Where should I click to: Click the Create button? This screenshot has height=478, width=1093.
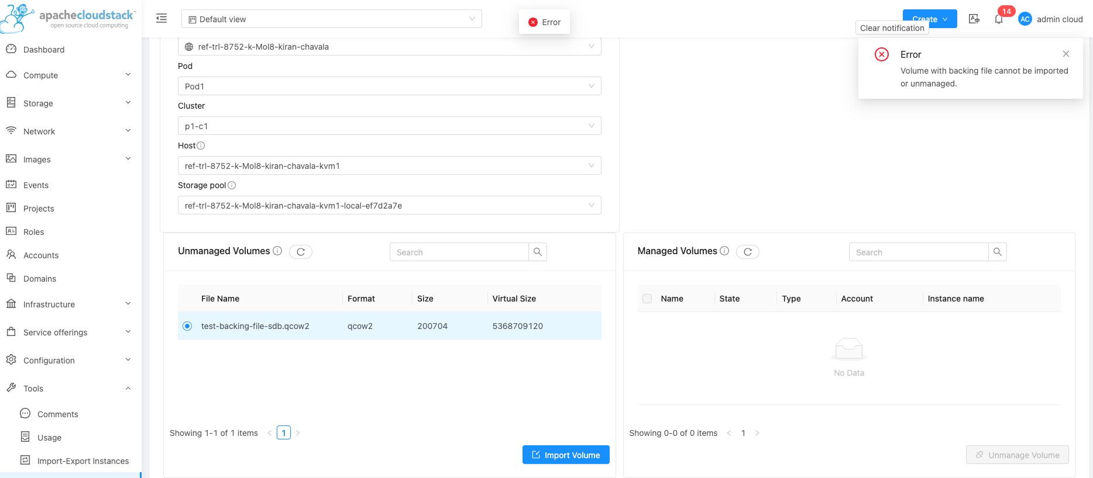coord(930,18)
